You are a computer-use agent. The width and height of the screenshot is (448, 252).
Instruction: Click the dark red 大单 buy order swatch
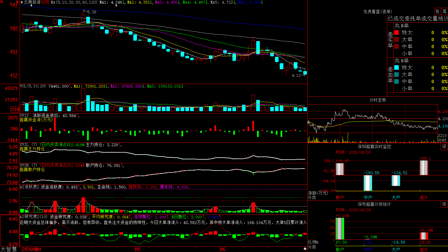[396, 39]
